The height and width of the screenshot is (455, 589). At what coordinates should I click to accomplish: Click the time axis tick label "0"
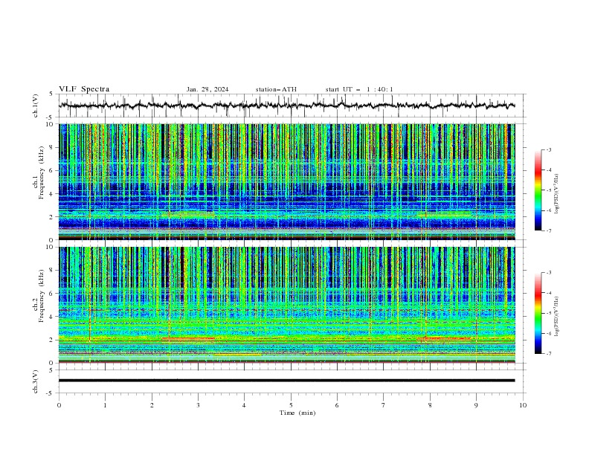59,405
